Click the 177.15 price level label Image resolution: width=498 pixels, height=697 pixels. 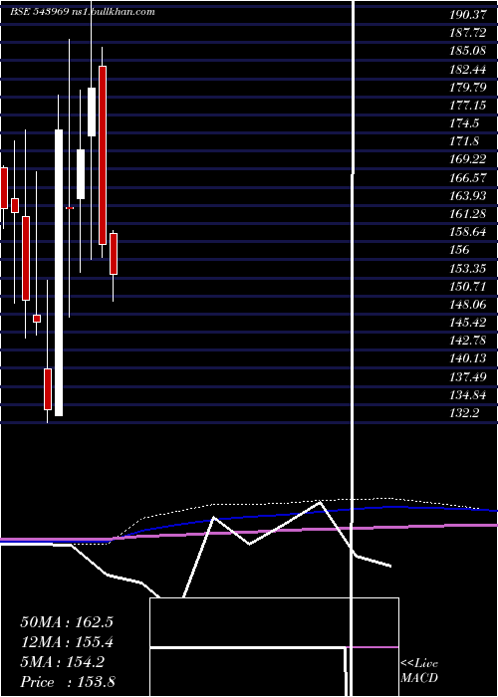click(467, 106)
